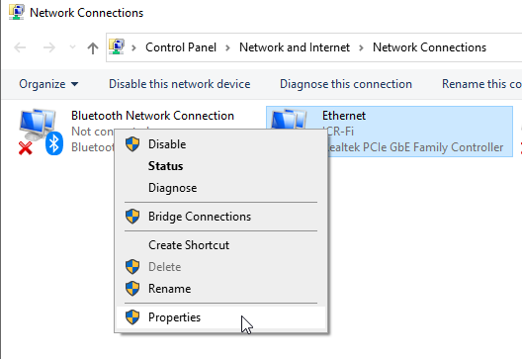Open the Organize dropdown menu
Screen dimensions: 522x359
[x=48, y=84]
